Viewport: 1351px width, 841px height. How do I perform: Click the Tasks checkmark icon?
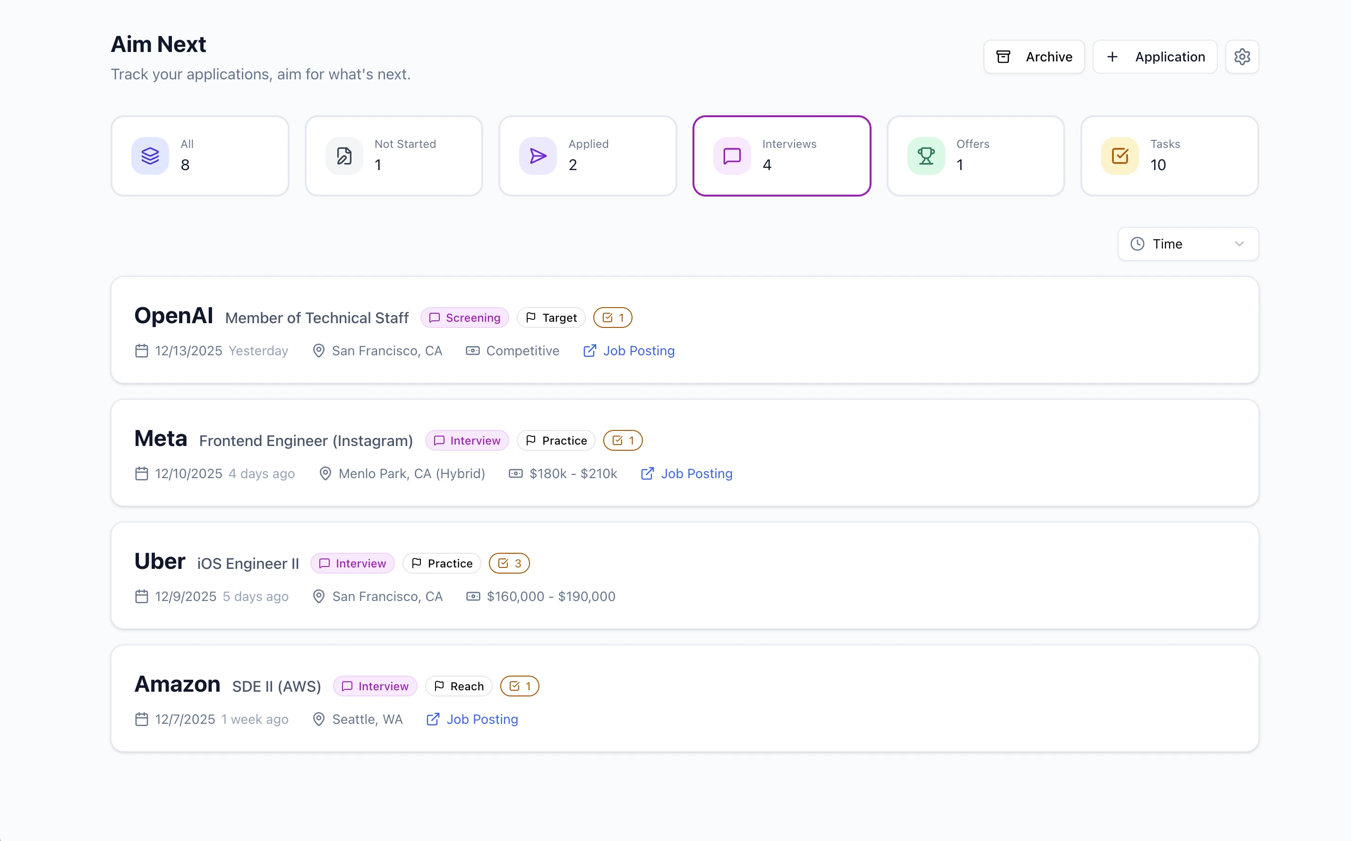[1119, 156]
